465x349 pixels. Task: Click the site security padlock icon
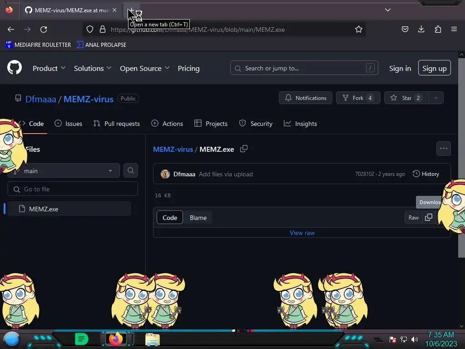pos(103,30)
